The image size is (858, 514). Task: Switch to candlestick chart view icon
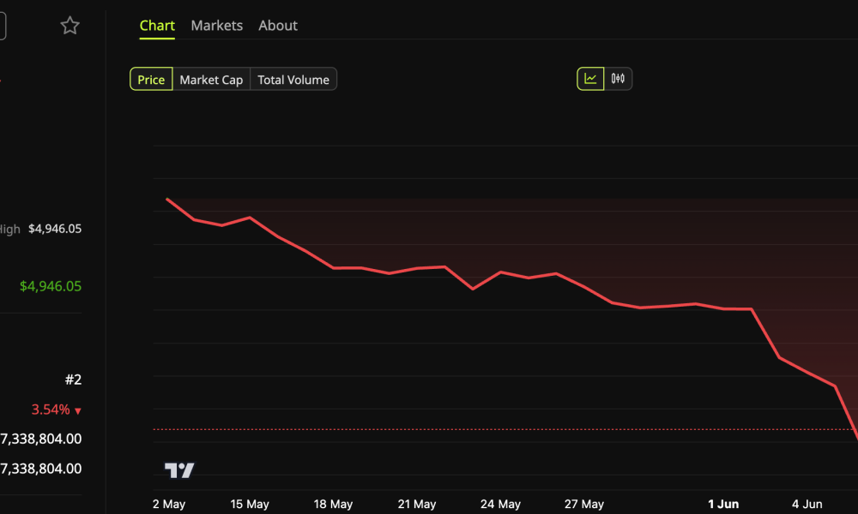tap(618, 79)
